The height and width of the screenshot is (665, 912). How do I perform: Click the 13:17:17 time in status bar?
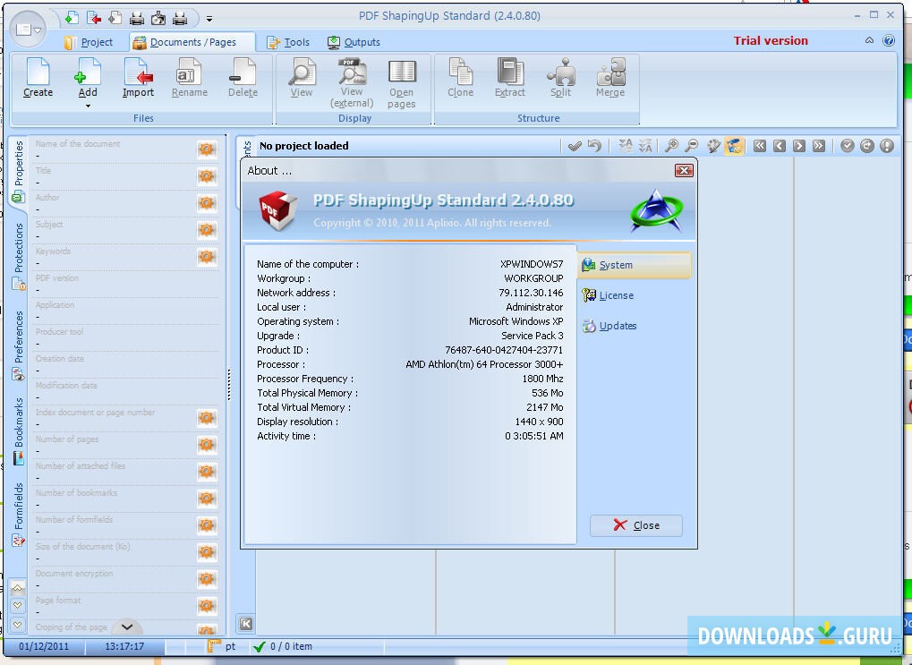pyautogui.click(x=124, y=646)
